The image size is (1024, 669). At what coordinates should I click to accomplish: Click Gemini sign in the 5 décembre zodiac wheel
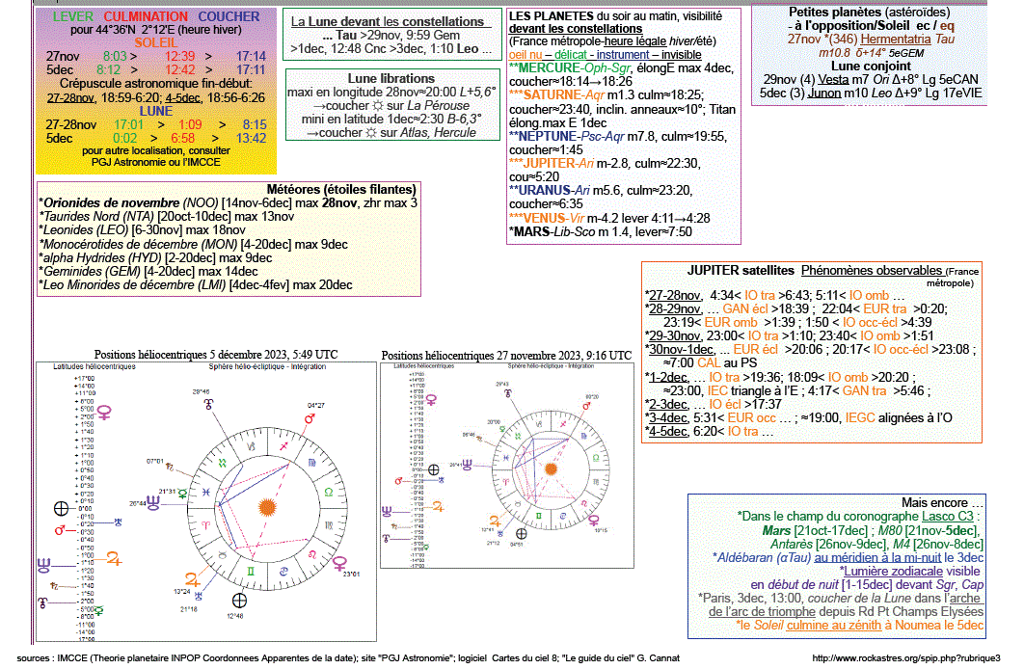252,572
